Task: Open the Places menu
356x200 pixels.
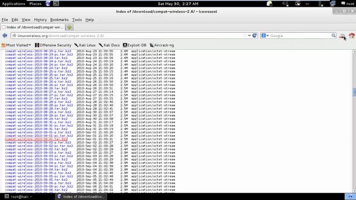Action: (x=35, y=4)
